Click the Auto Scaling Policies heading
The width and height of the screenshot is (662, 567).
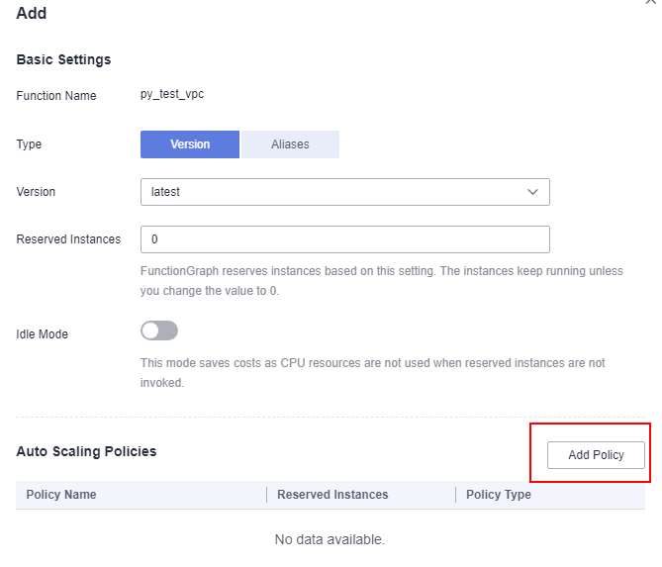[x=86, y=451]
